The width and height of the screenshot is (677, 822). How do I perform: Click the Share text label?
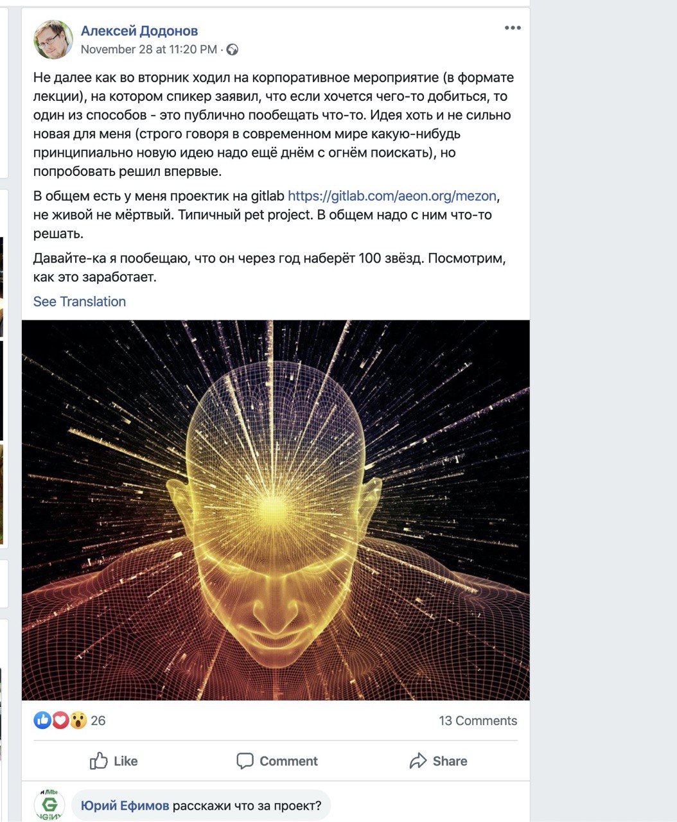(450, 761)
